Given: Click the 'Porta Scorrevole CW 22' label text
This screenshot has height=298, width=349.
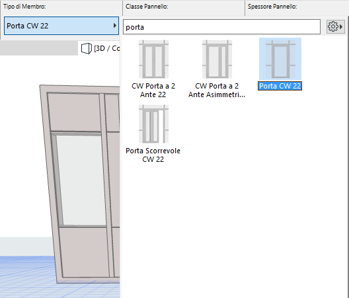Looking at the screenshot, I should coord(153,155).
